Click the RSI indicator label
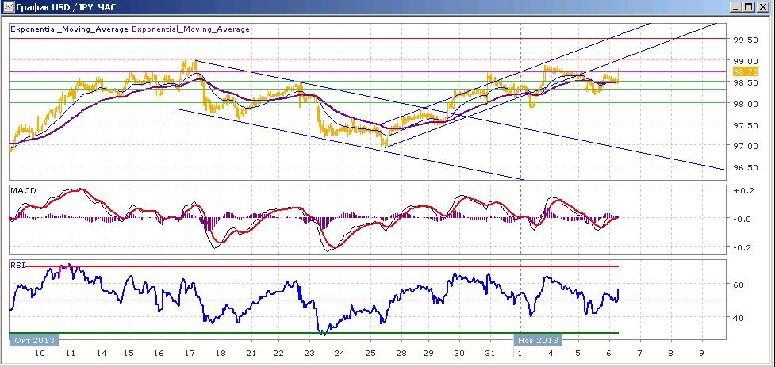The image size is (775, 367). [17, 266]
